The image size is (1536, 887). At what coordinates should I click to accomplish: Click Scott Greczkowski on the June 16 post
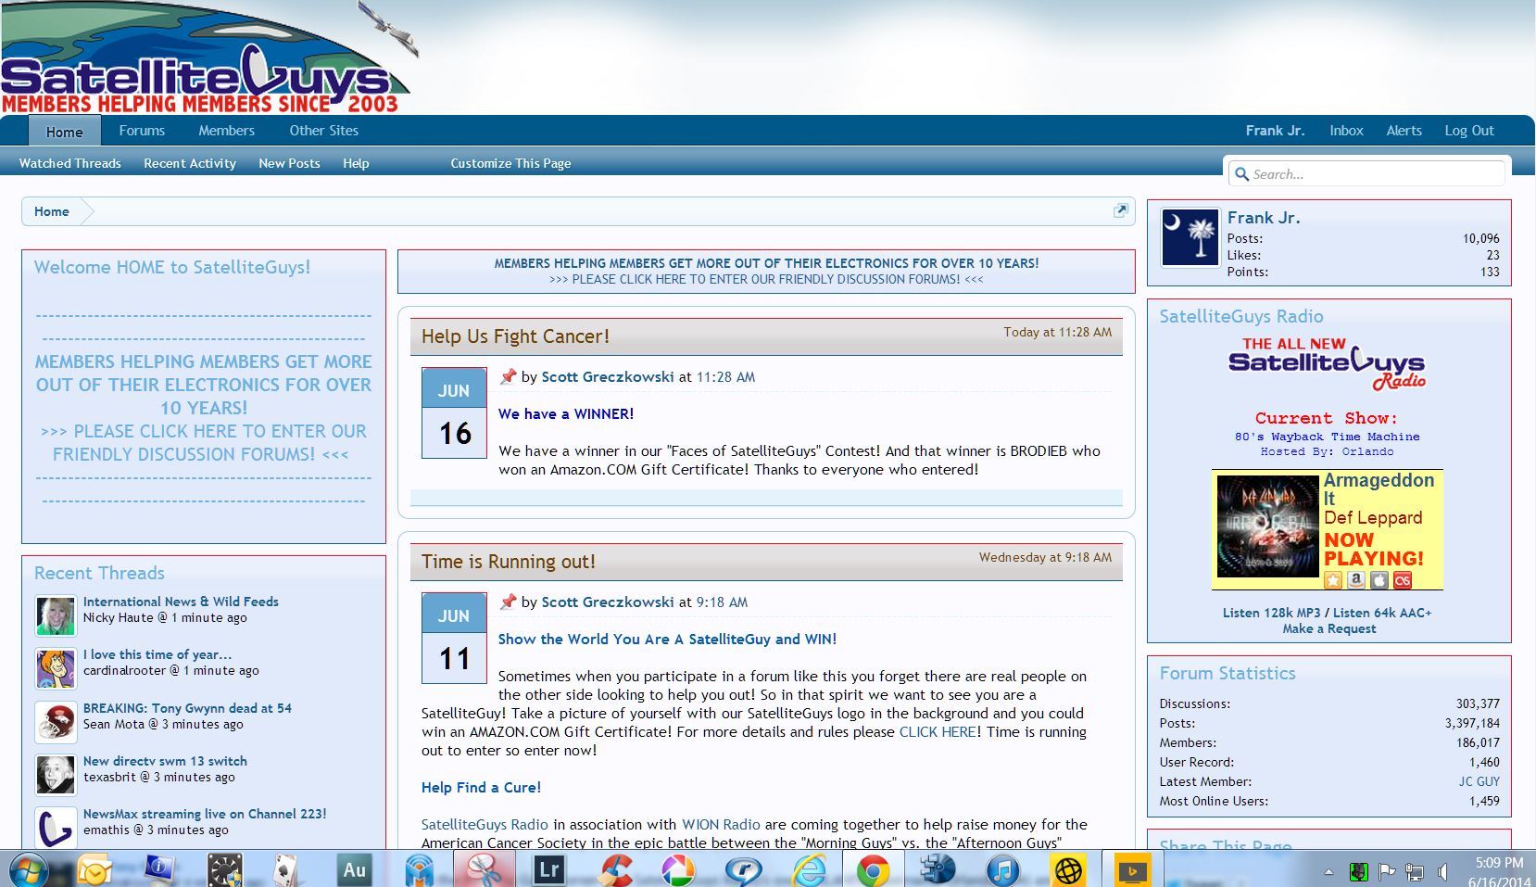click(x=607, y=377)
